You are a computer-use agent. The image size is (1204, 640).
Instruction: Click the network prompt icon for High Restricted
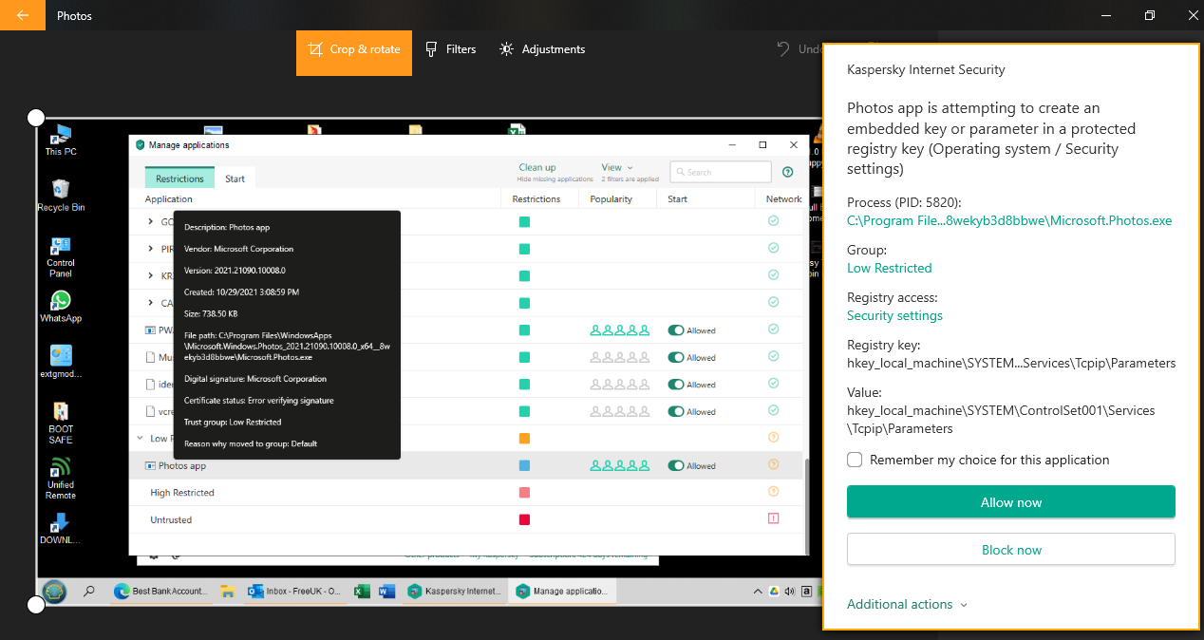[773, 492]
